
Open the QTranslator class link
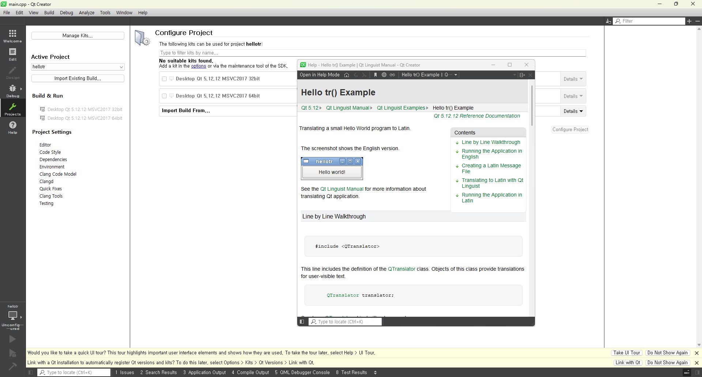coord(401,269)
